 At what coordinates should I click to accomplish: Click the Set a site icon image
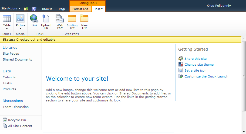pos(181,70)
